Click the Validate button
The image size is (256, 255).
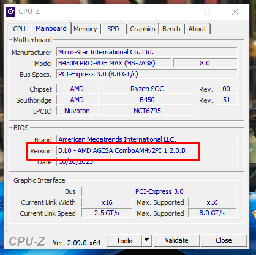(x=177, y=241)
